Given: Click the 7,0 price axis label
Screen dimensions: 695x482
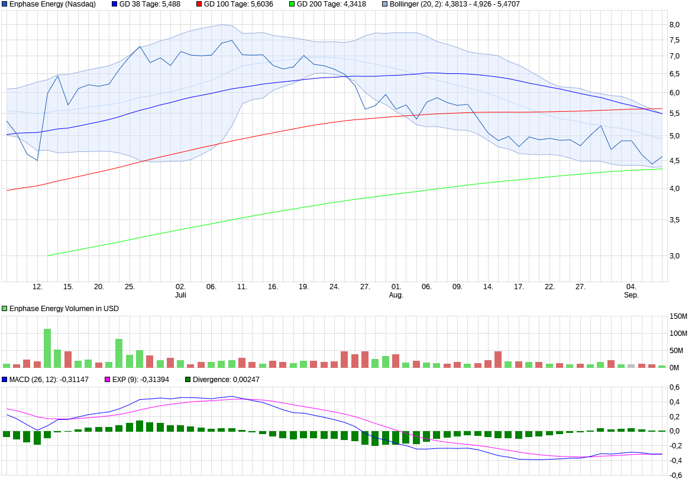Looking at the screenshot, I should (x=674, y=56).
